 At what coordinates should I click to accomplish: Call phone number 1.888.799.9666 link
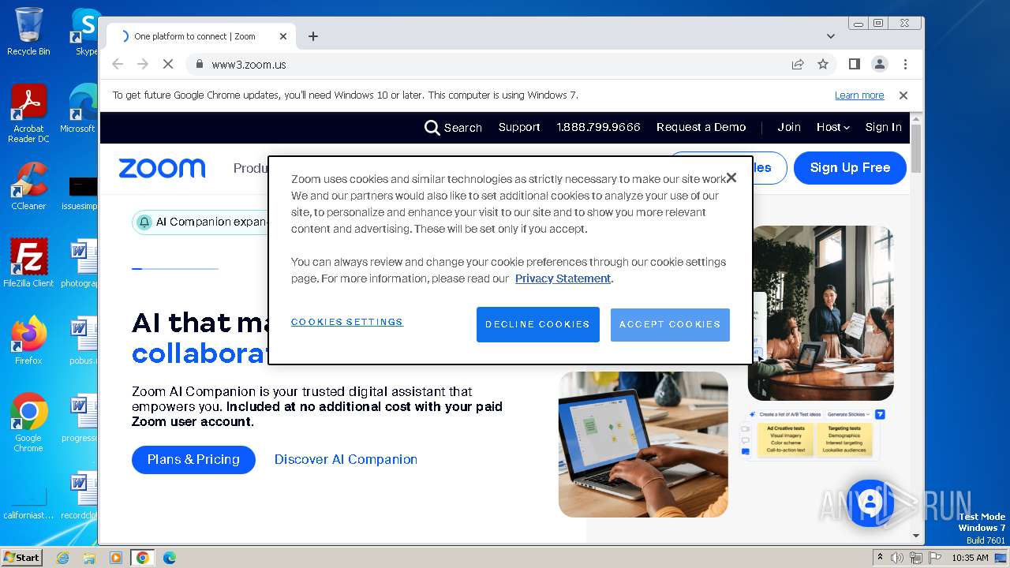598,127
